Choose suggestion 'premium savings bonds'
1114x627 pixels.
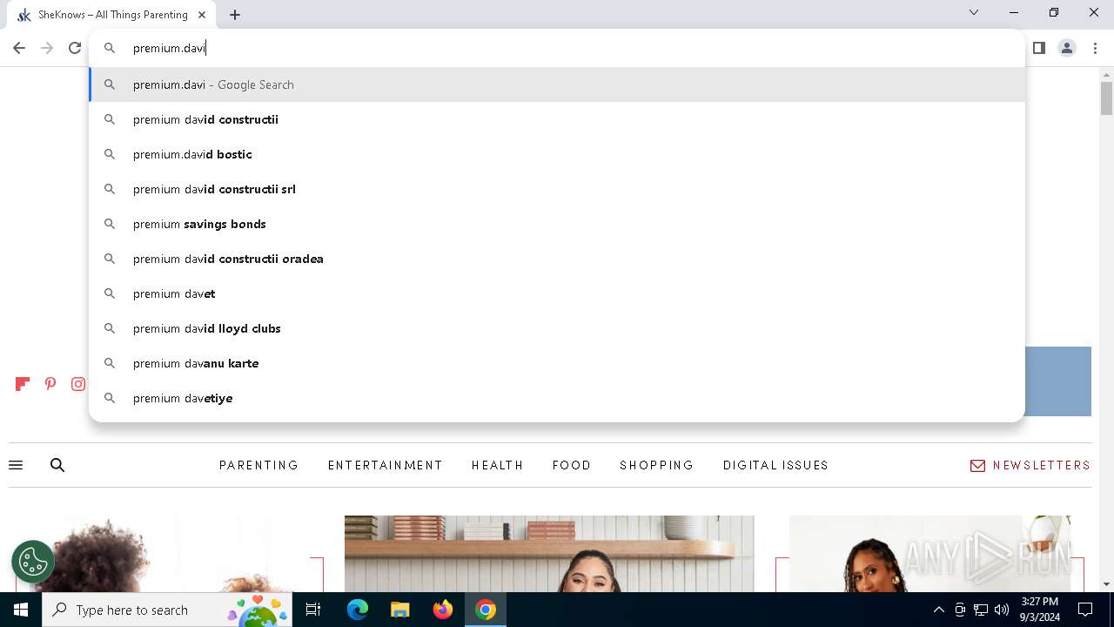pos(557,224)
